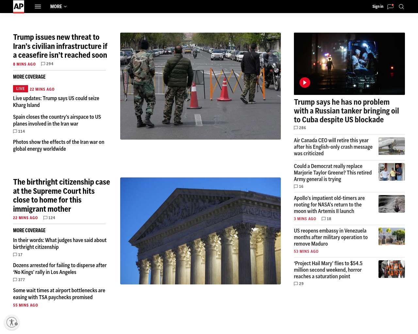Open the search magnifier icon

401,7
